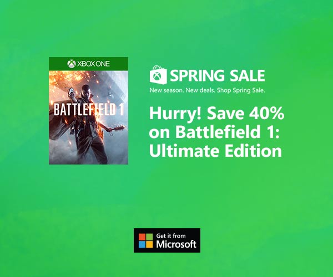Click the Hurry! Save 40% headline

pyautogui.click(x=216, y=114)
